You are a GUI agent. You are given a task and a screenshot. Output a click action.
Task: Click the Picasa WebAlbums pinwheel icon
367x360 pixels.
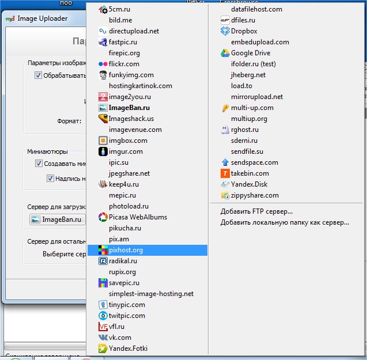pyautogui.click(x=103, y=217)
